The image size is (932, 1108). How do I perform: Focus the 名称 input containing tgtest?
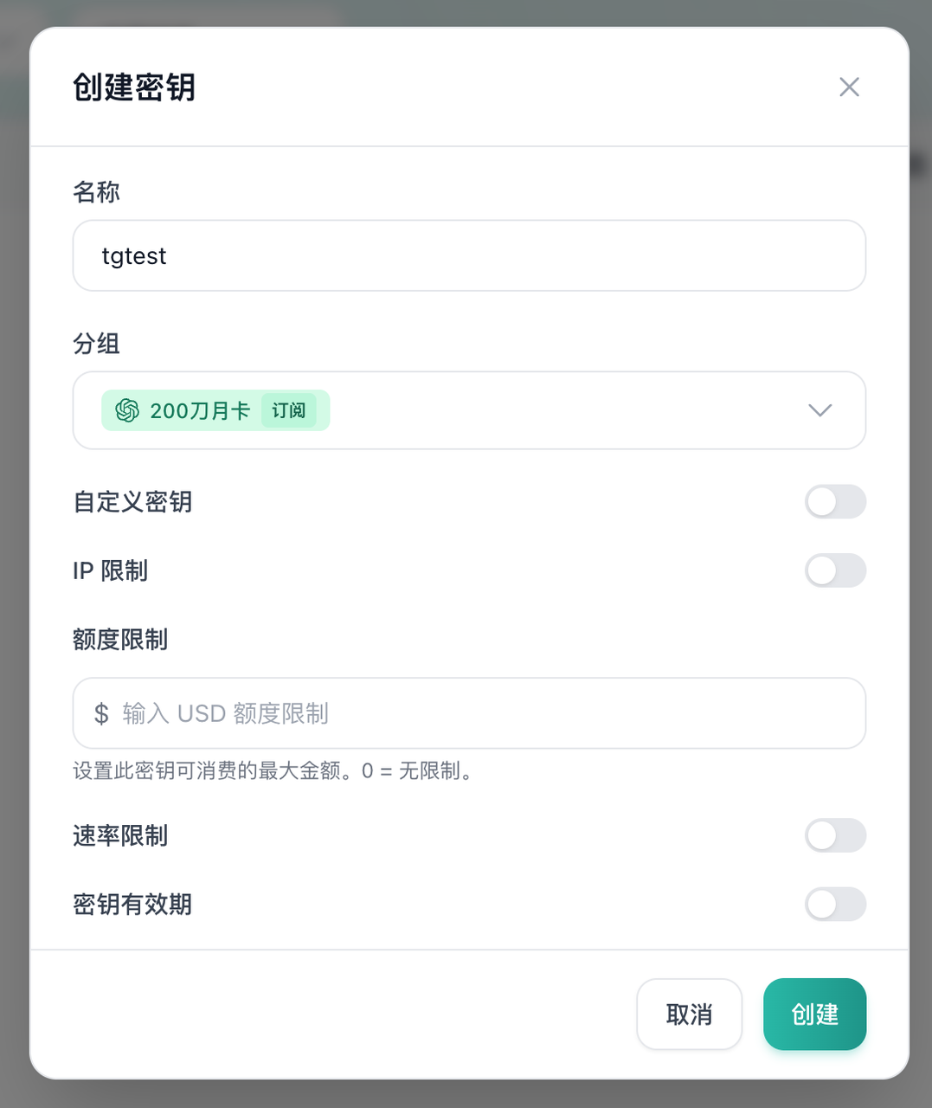pyautogui.click(x=469, y=255)
